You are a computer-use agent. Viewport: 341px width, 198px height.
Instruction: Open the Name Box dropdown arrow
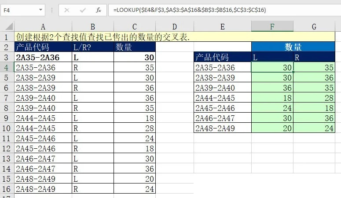click(x=40, y=10)
